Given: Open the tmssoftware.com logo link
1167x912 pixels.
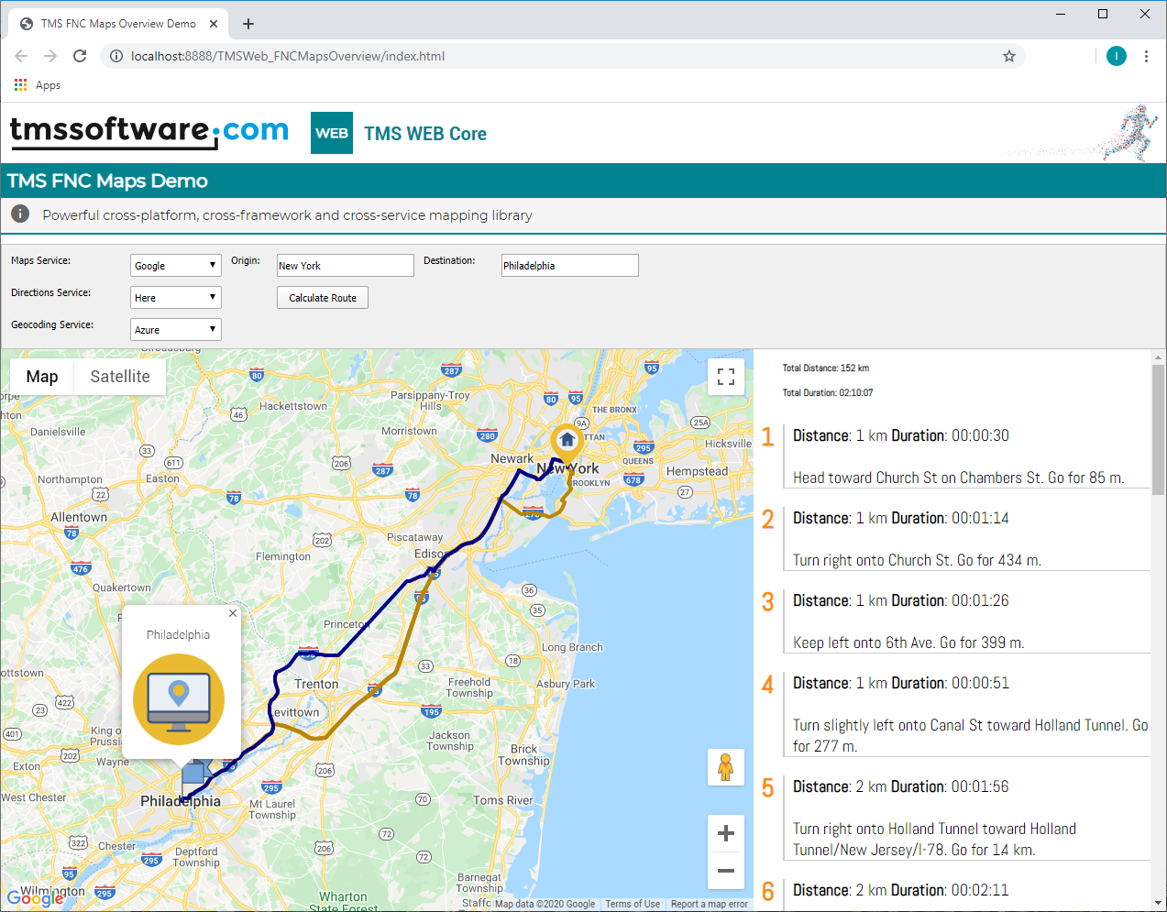Looking at the screenshot, I should pos(149,131).
